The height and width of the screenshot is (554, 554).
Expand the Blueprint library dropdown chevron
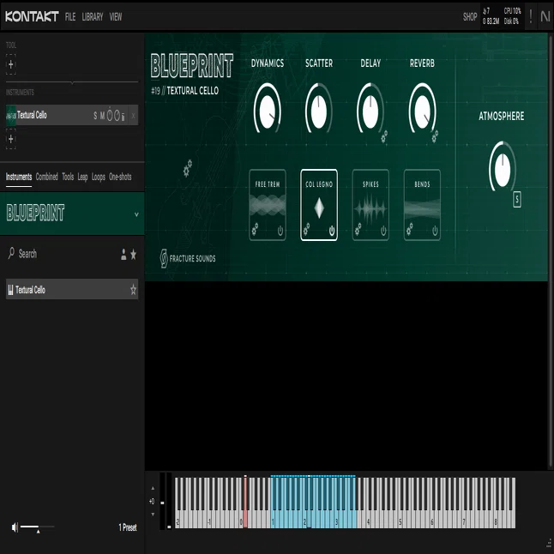136,214
